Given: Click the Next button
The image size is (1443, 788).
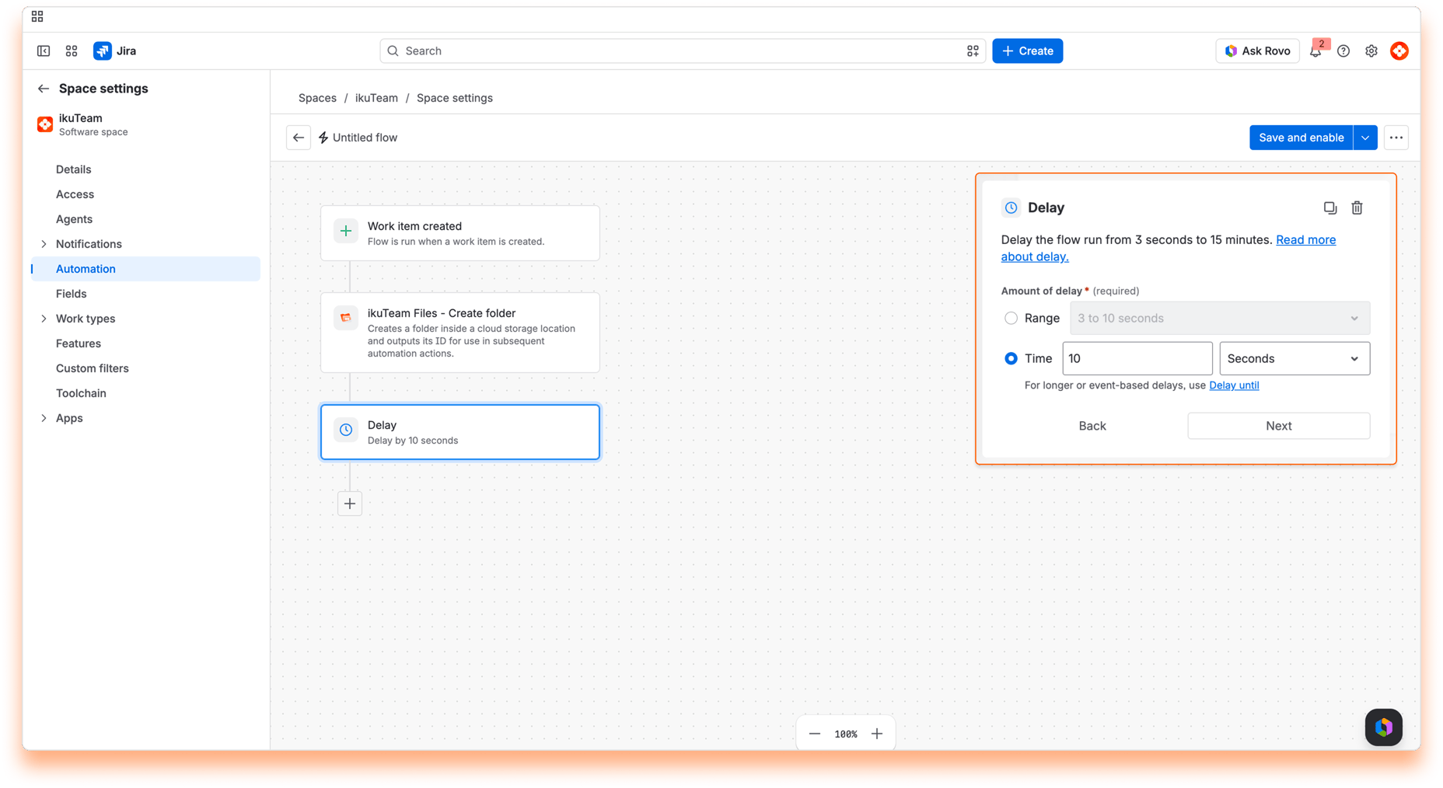Looking at the screenshot, I should [x=1278, y=426].
